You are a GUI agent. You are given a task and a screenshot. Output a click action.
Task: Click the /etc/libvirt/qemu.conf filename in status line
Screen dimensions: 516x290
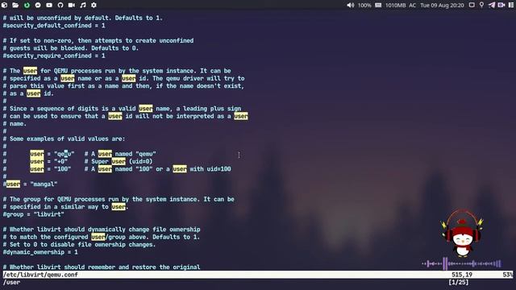pyautogui.click(x=40, y=275)
